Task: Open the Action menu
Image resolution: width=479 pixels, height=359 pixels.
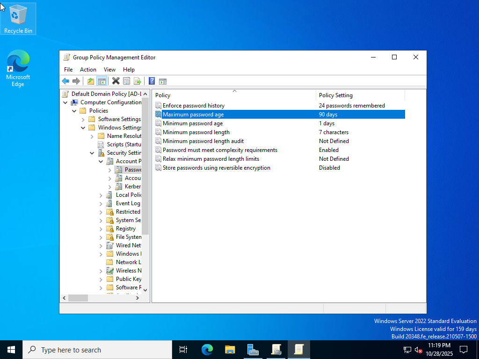Action: (x=88, y=70)
